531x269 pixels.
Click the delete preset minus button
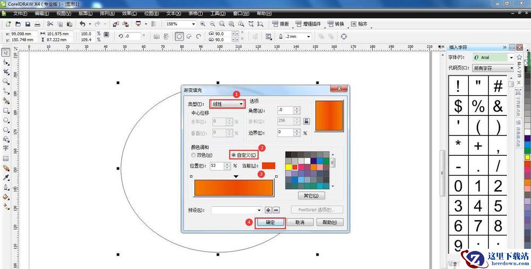276,211
